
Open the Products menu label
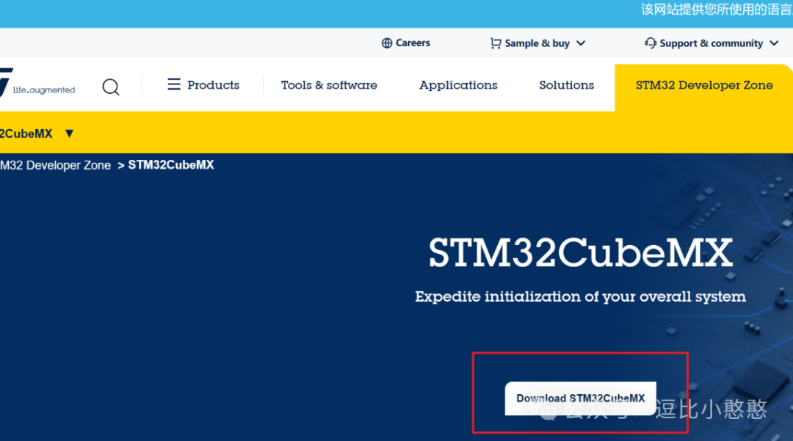pos(213,85)
